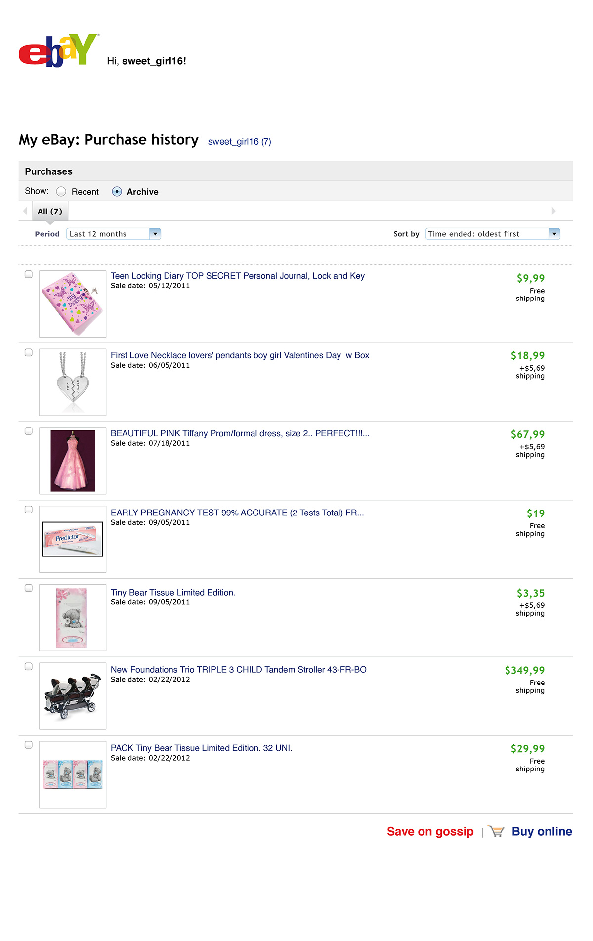Click the shopping cart icon
Viewport: 593px width, 941px height.
coord(496,831)
